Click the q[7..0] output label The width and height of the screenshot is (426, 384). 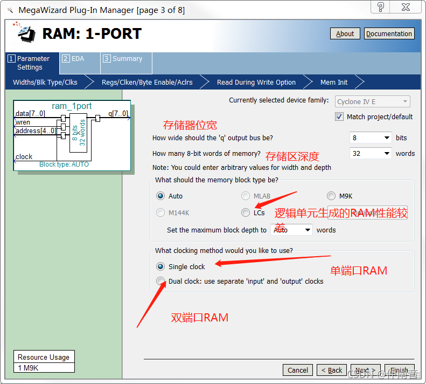click(x=118, y=113)
